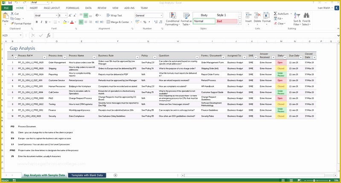Viewport: 341px width, 183px height.
Task: Click inside the formula bar
Action: coord(195,35)
